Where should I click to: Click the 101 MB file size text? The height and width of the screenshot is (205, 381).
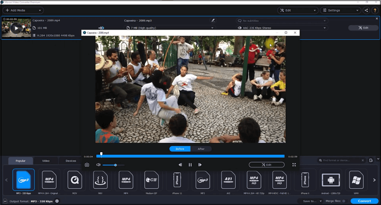pos(42,28)
